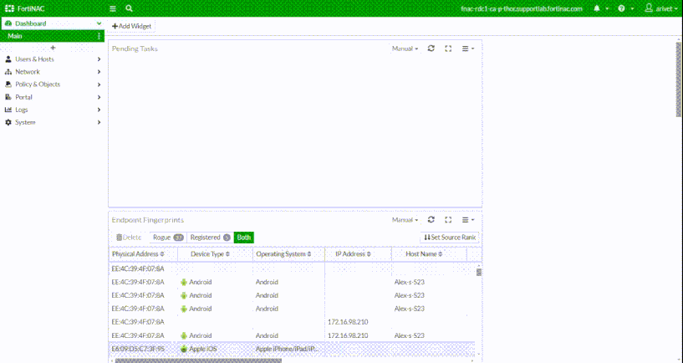Image resolution: width=683 pixels, height=363 pixels.
Task: Expand the Logs menu
Action: pyautogui.click(x=53, y=110)
